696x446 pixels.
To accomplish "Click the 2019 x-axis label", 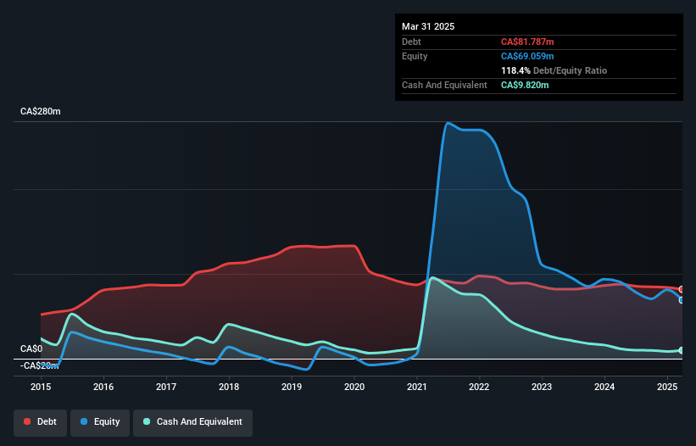I will coord(292,387).
